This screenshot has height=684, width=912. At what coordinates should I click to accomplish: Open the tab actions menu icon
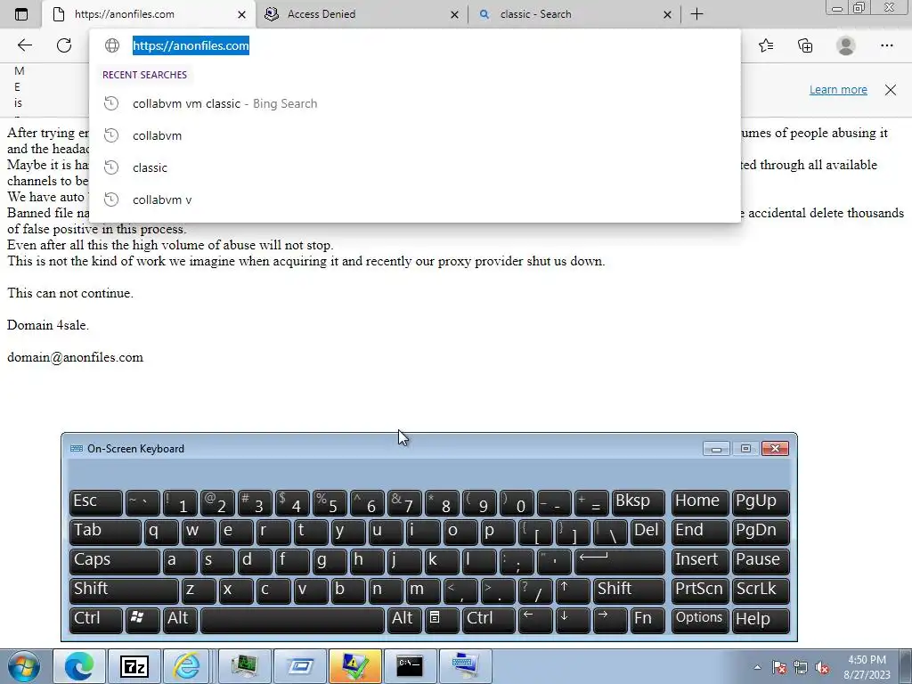pyautogui.click(x=21, y=14)
